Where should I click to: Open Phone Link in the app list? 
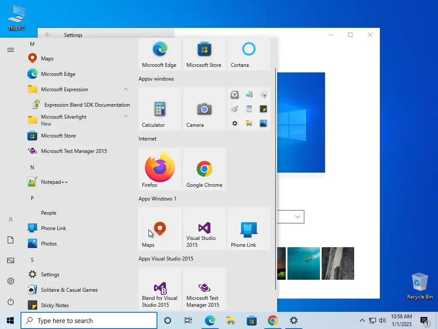pos(80,228)
